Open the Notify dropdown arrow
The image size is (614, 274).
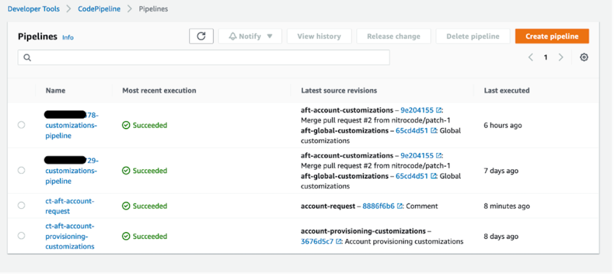click(269, 36)
